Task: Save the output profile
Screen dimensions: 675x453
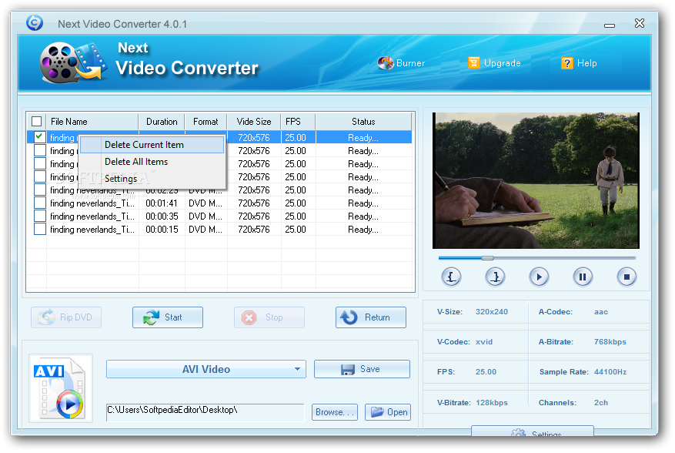Action: [362, 369]
